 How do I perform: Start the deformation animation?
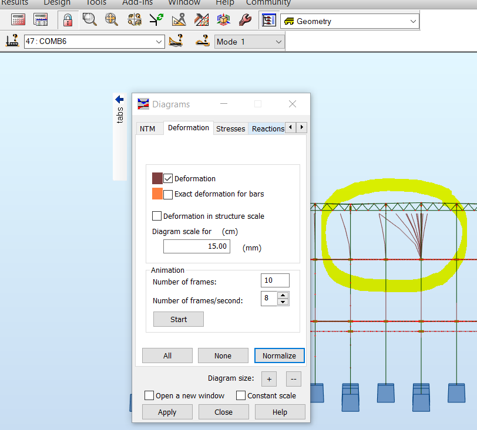(178, 319)
